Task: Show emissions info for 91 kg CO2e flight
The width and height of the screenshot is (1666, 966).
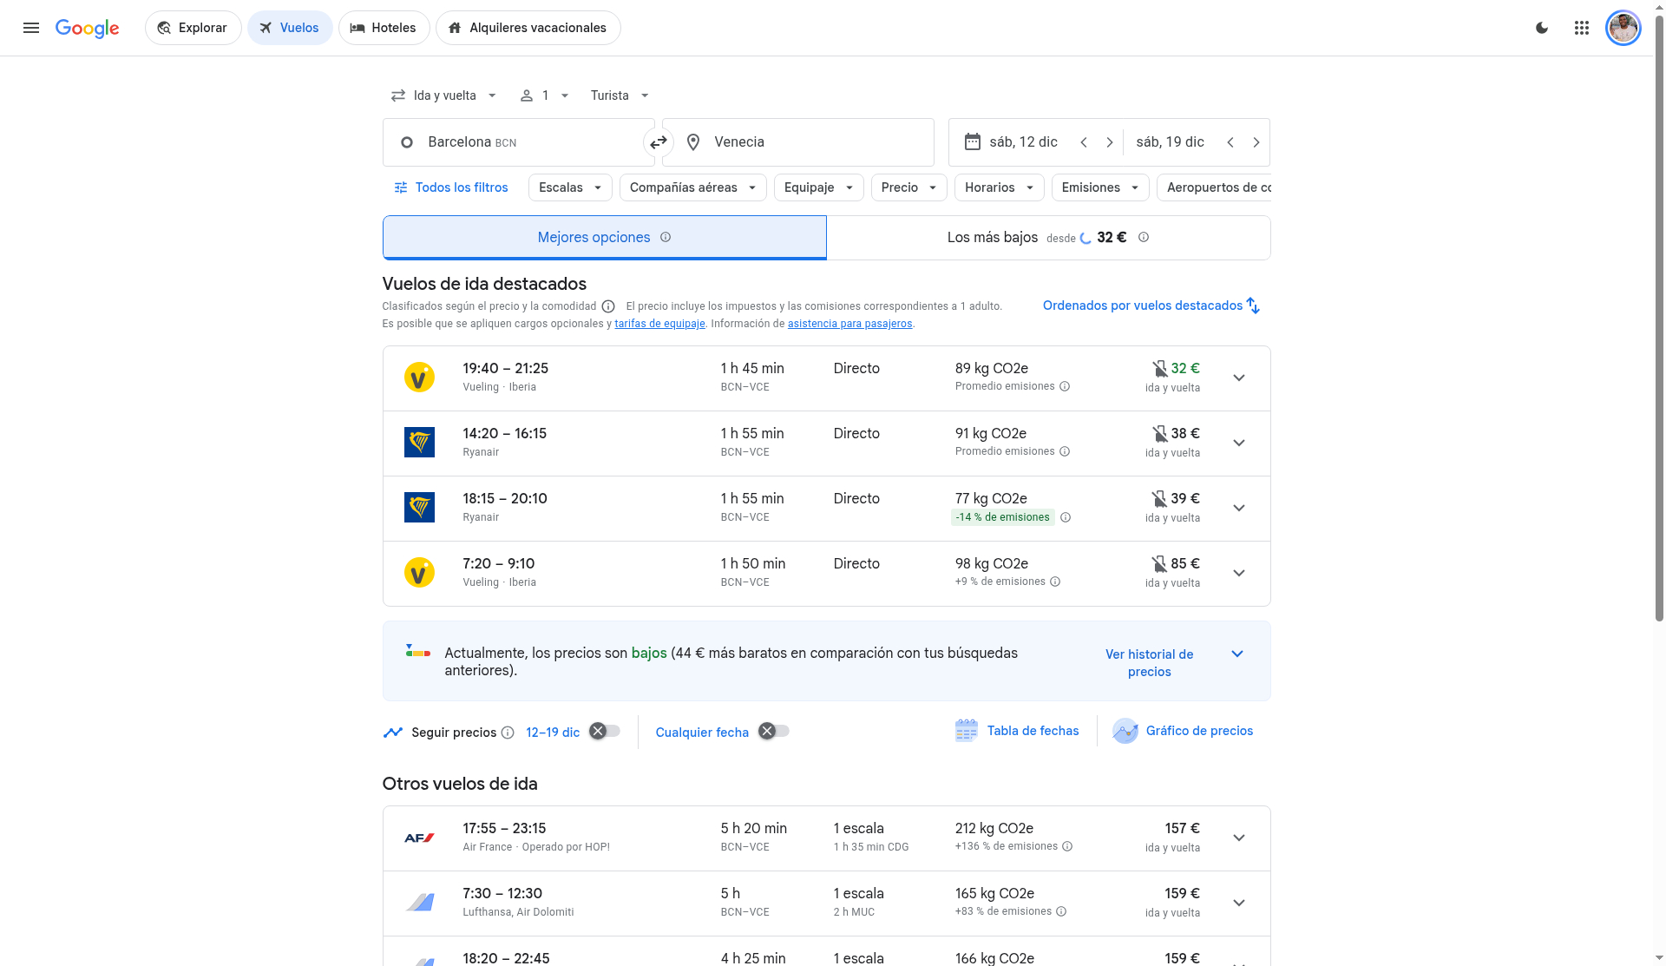Action: point(1065,451)
